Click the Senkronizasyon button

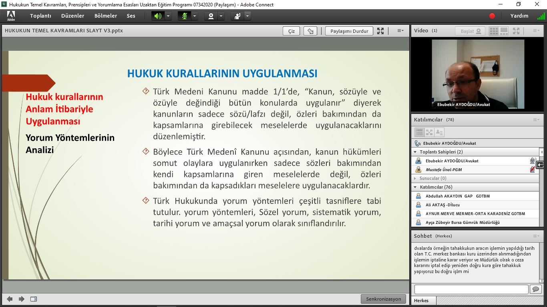point(383,299)
